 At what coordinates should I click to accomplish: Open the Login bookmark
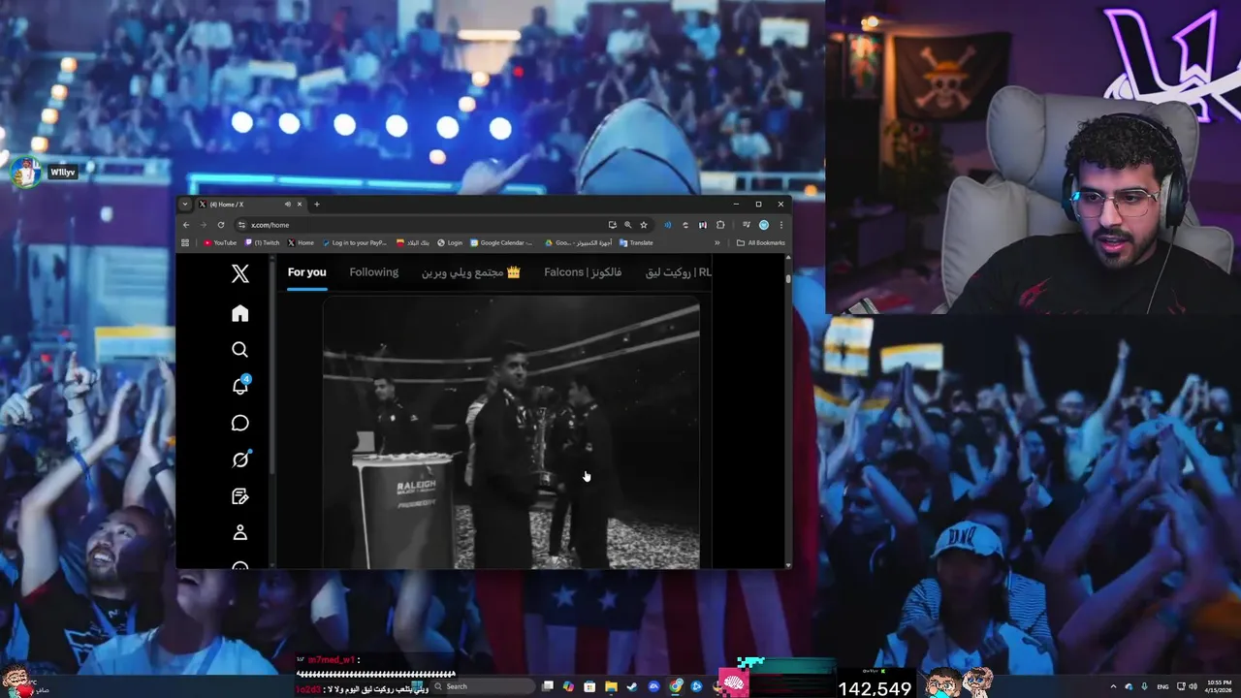450,243
